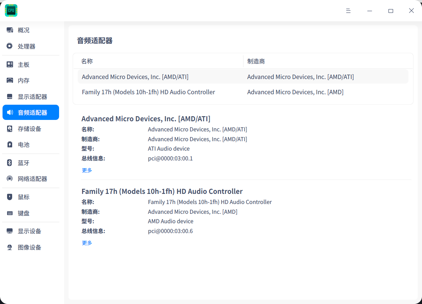Image resolution: width=422 pixels, height=304 pixels.
Task: Click the 图像设备 webcam icon
Action: click(x=10, y=247)
